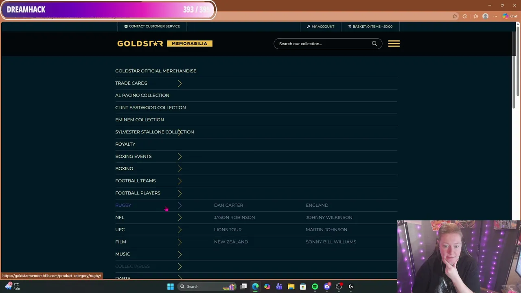Select Al Pacino Collection menu item

tap(142, 95)
